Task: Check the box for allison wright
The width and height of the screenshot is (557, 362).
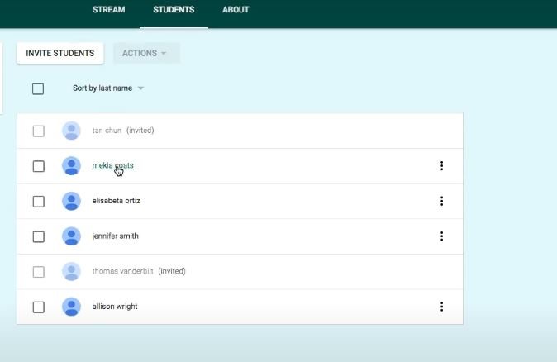Action: pyautogui.click(x=38, y=307)
